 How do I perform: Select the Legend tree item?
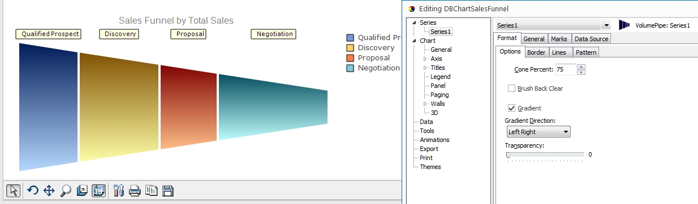(x=441, y=77)
